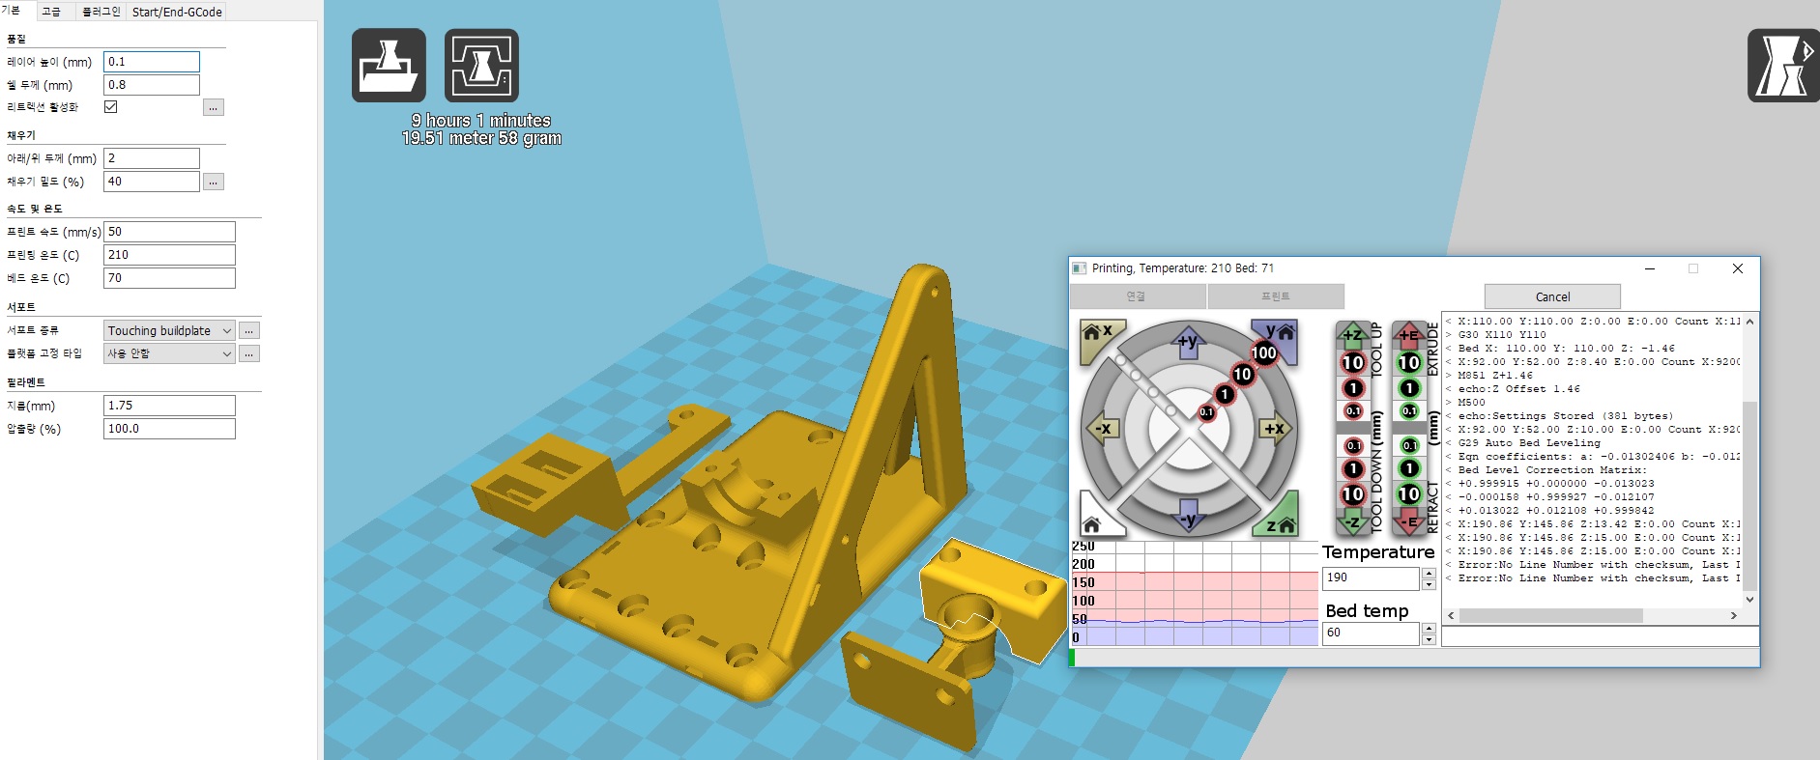Retract filament with the -E arrow
This screenshot has width=1820, height=760.
click(x=1408, y=522)
